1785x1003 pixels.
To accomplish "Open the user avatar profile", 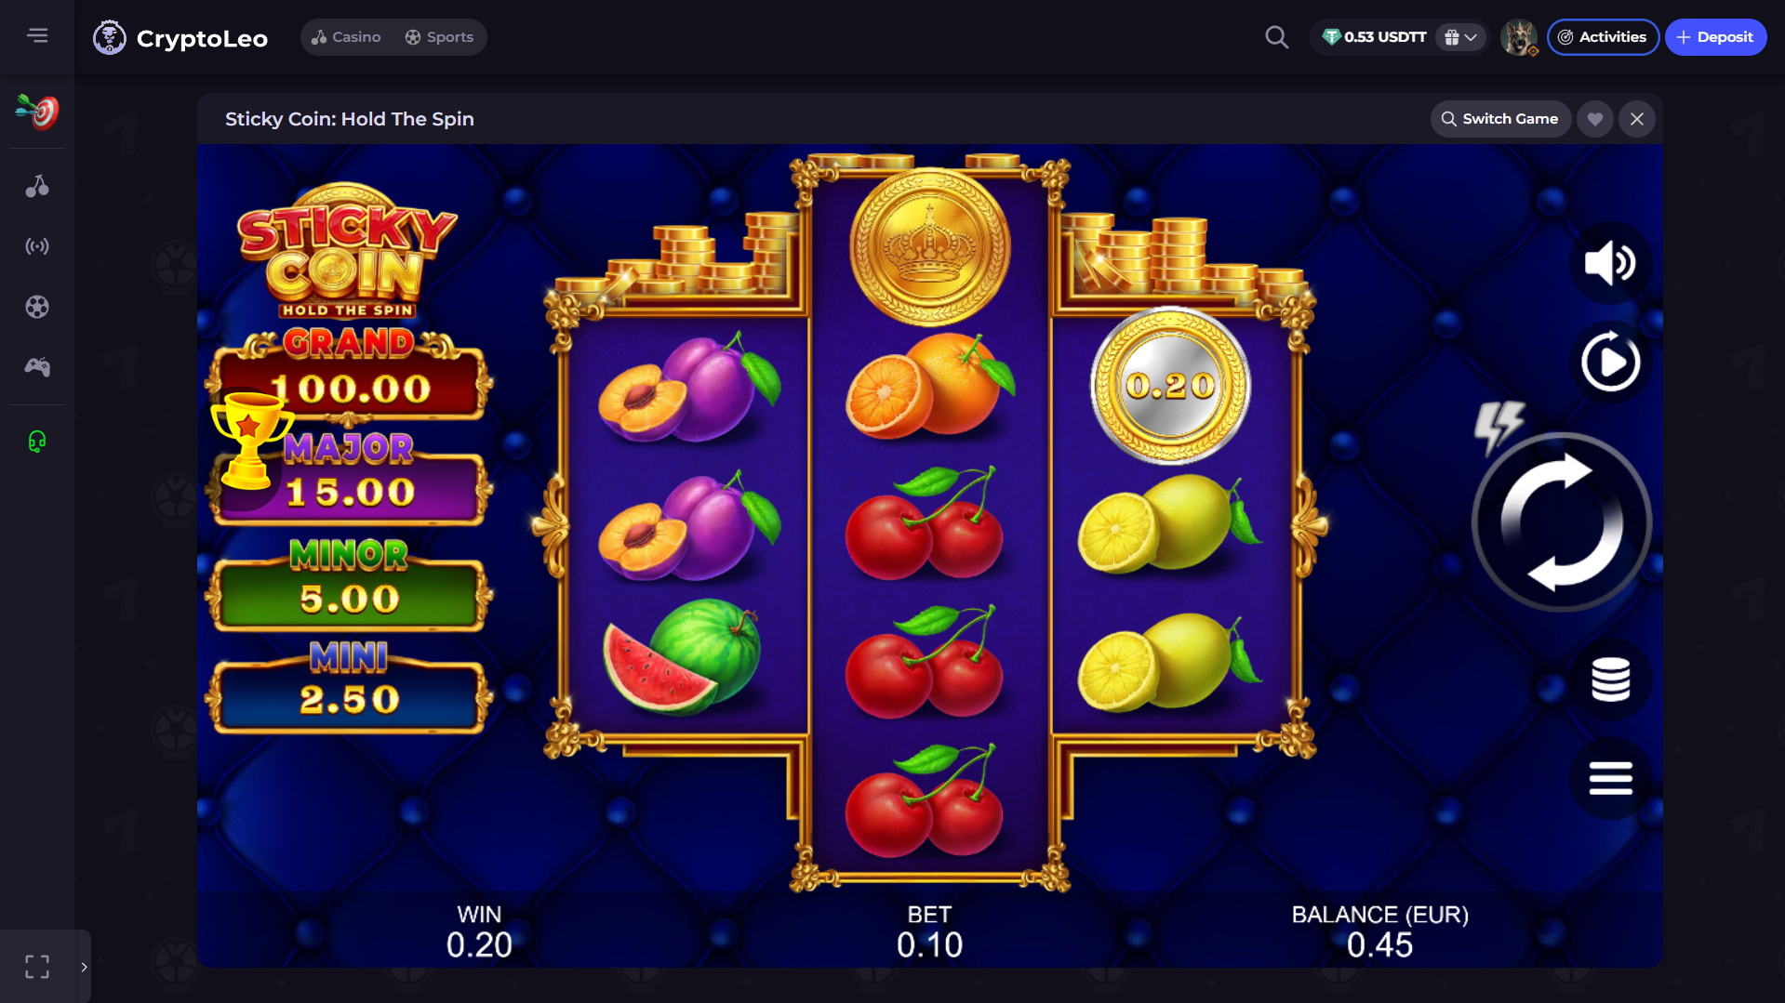I will pyautogui.click(x=1518, y=37).
